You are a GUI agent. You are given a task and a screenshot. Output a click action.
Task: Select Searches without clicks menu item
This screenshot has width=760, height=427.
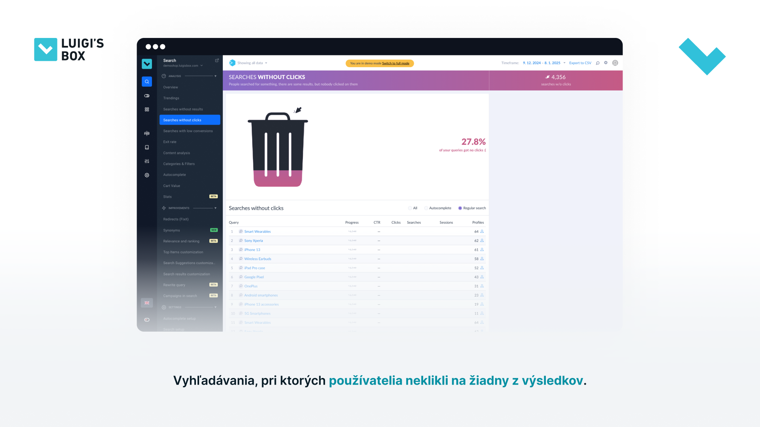(190, 120)
